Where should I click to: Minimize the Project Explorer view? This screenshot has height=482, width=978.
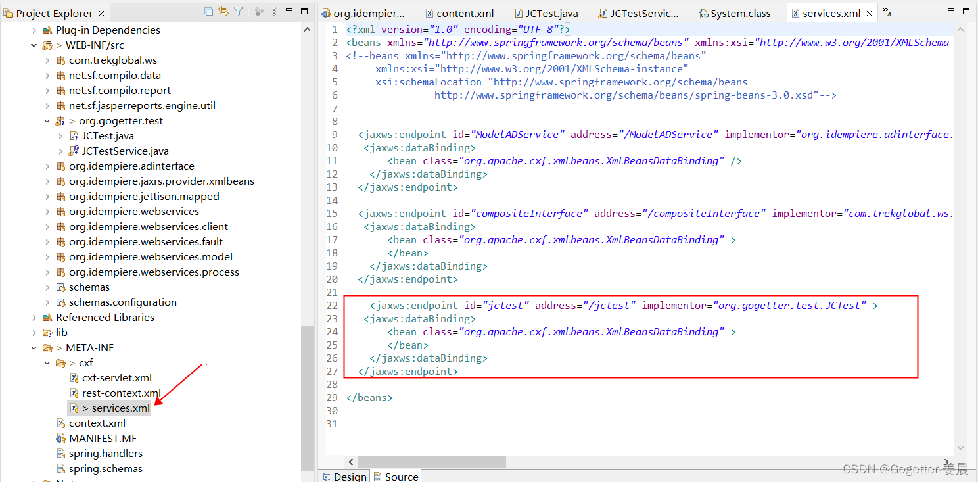click(289, 11)
